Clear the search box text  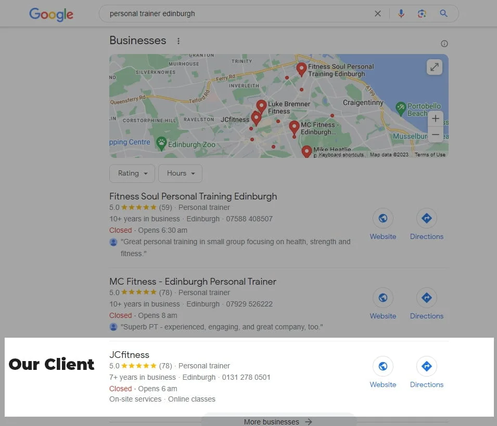click(x=378, y=14)
